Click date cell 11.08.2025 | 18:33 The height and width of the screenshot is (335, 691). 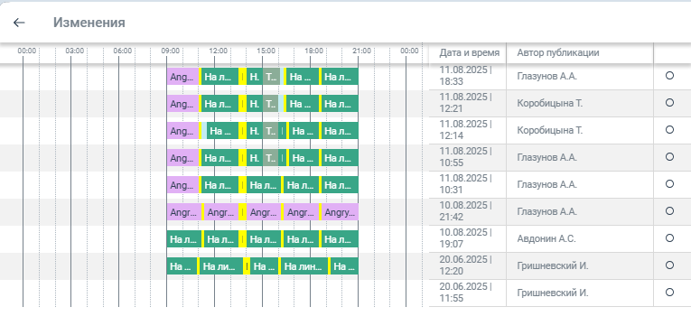point(465,76)
